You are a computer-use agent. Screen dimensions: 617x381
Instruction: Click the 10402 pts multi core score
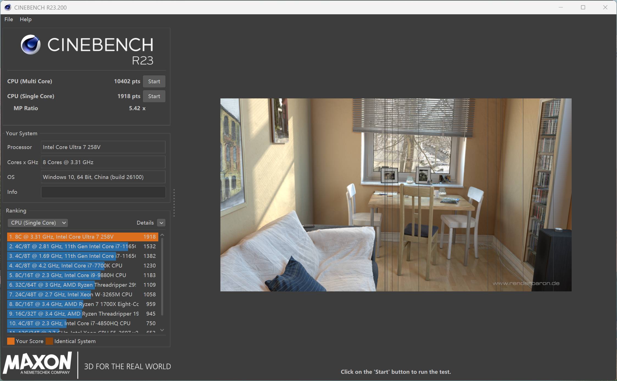click(x=127, y=81)
